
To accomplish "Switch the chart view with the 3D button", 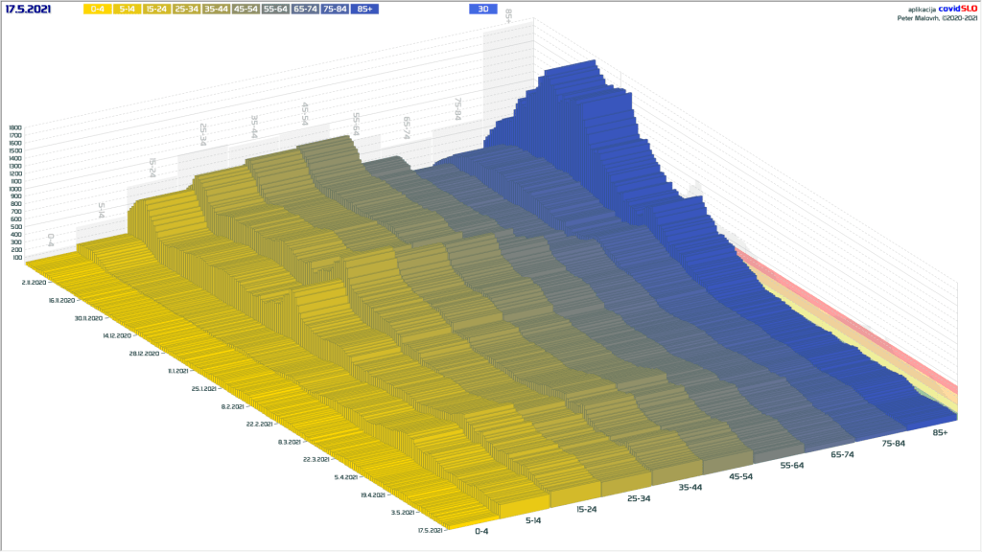I will tap(483, 9).
